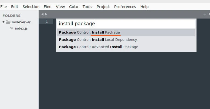Image resolution: width=210 pixels, height=109 pixels.
Task: Select the nodeServer folder name
Action: (21, 22)
